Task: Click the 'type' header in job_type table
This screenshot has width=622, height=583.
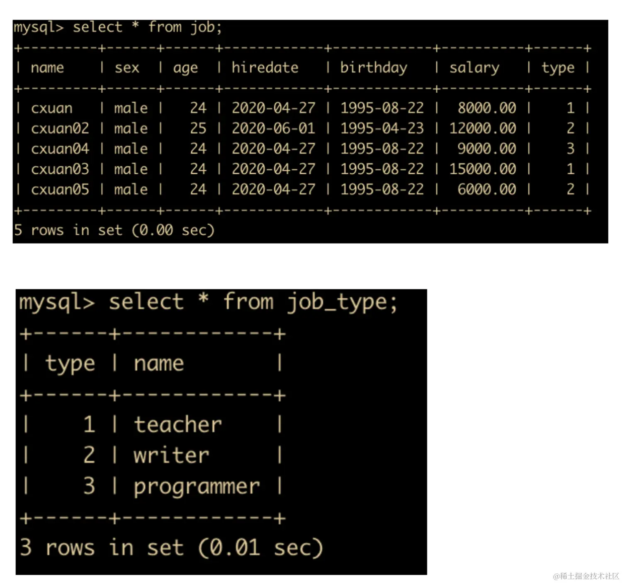Action: [x=70, y=364]
